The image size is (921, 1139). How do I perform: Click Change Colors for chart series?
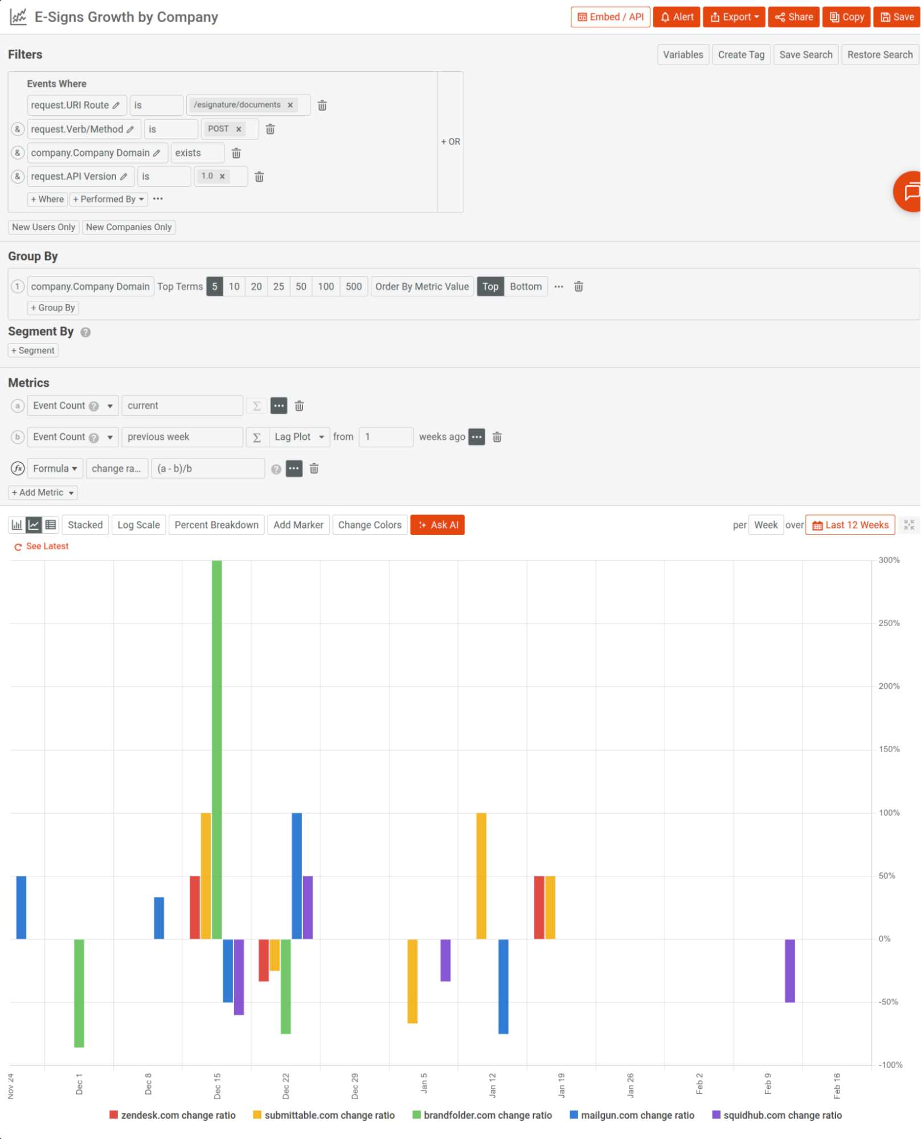click(x=369, y=525)
